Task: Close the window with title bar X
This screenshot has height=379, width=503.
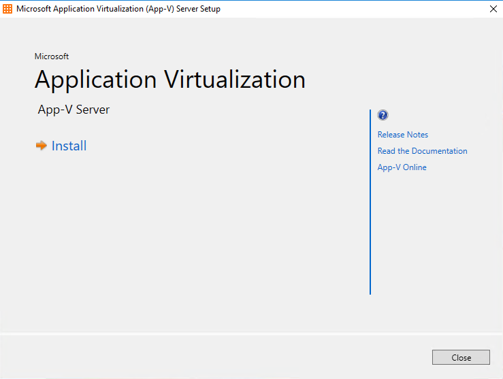Action: [493, 9]
